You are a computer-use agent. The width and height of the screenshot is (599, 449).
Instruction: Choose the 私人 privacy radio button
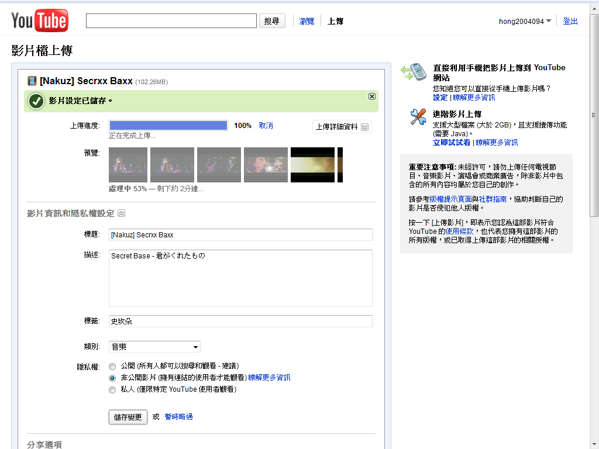click(x=112, y=390)
